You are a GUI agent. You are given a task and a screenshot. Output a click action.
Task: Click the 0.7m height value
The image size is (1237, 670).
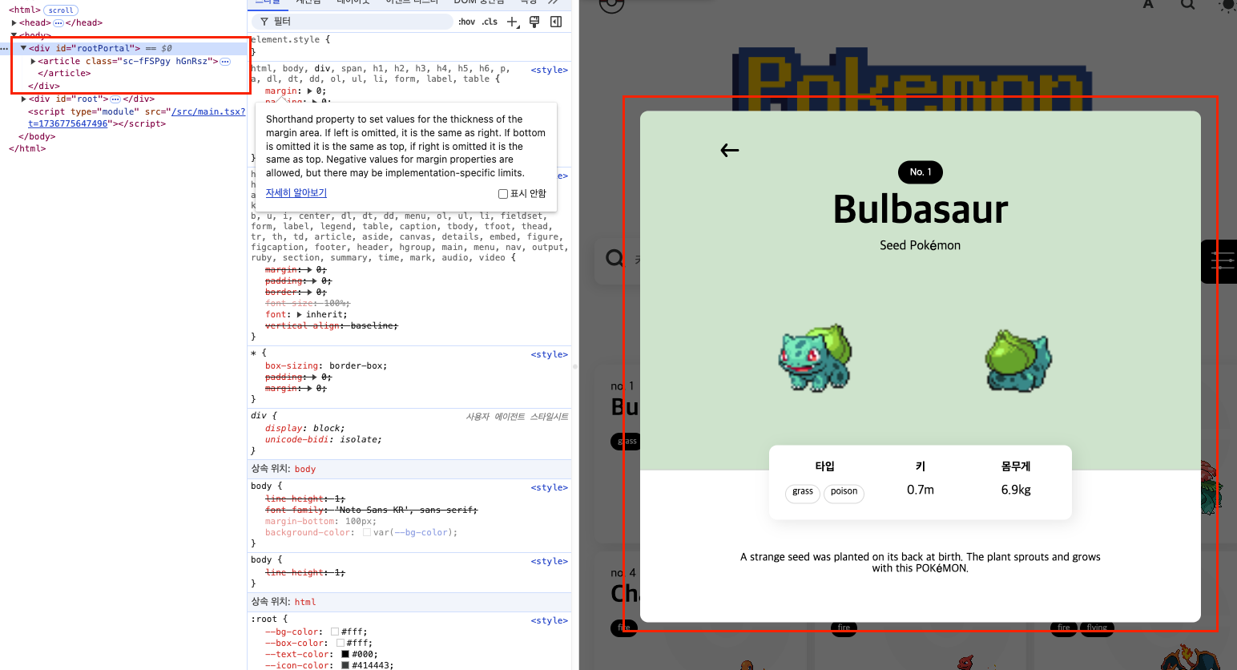[921, 490]
